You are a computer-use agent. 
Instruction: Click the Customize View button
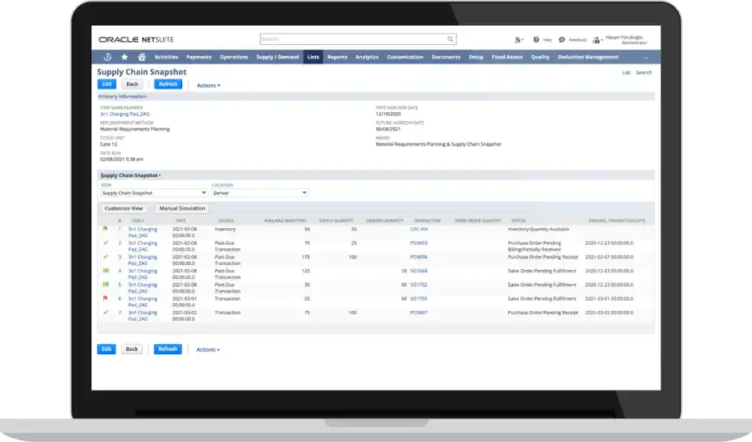click(124, 208)
